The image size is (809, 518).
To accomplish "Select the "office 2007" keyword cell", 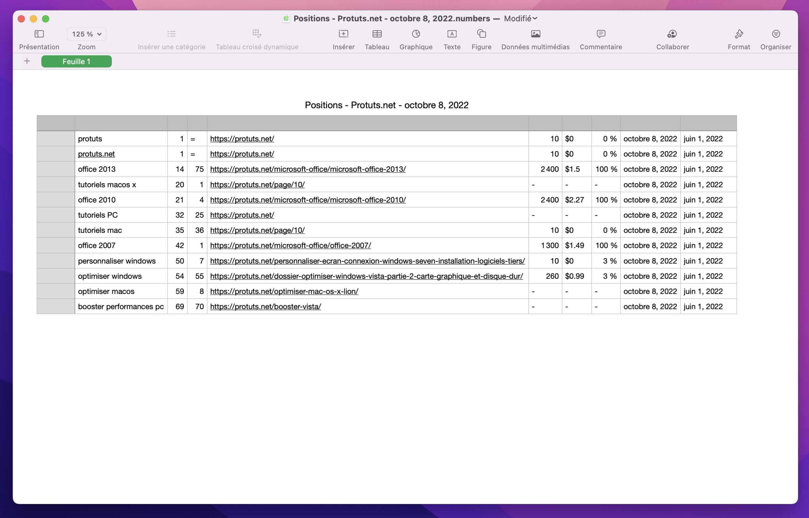I will point(121,246).
